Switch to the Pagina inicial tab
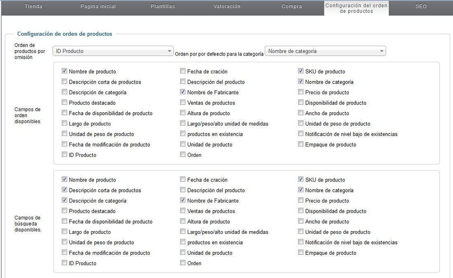The image size is (453, 278). 98,6
